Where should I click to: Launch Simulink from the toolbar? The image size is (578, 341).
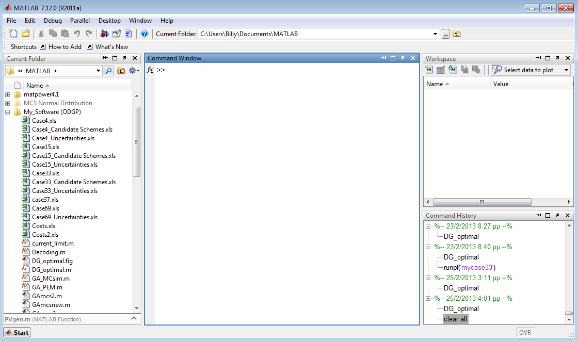pyautogui.click(x=104, y=34)
